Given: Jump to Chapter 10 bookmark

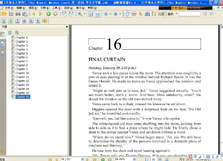Looking at the screenshot, I should tap(22, 73).
